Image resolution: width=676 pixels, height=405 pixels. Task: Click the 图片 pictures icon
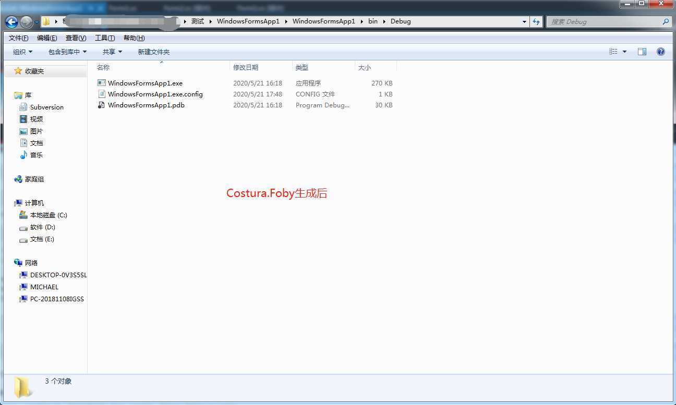tap(23, 131)
